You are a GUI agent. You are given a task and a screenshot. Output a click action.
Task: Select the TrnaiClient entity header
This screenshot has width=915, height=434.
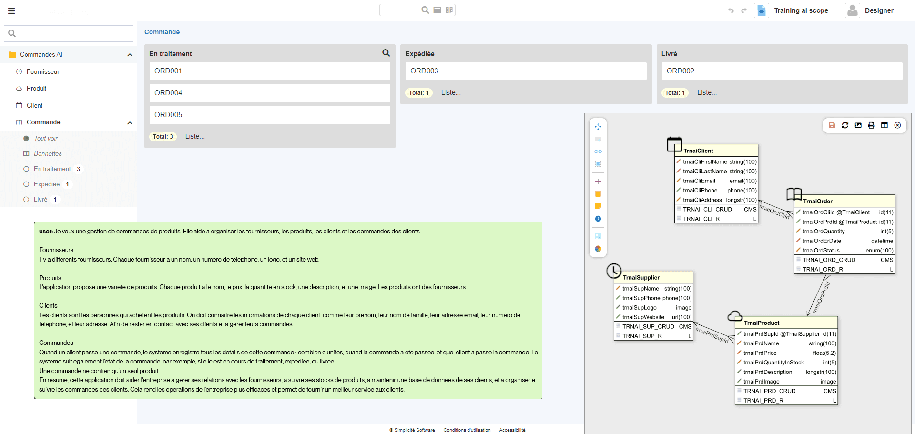(716, 151)
